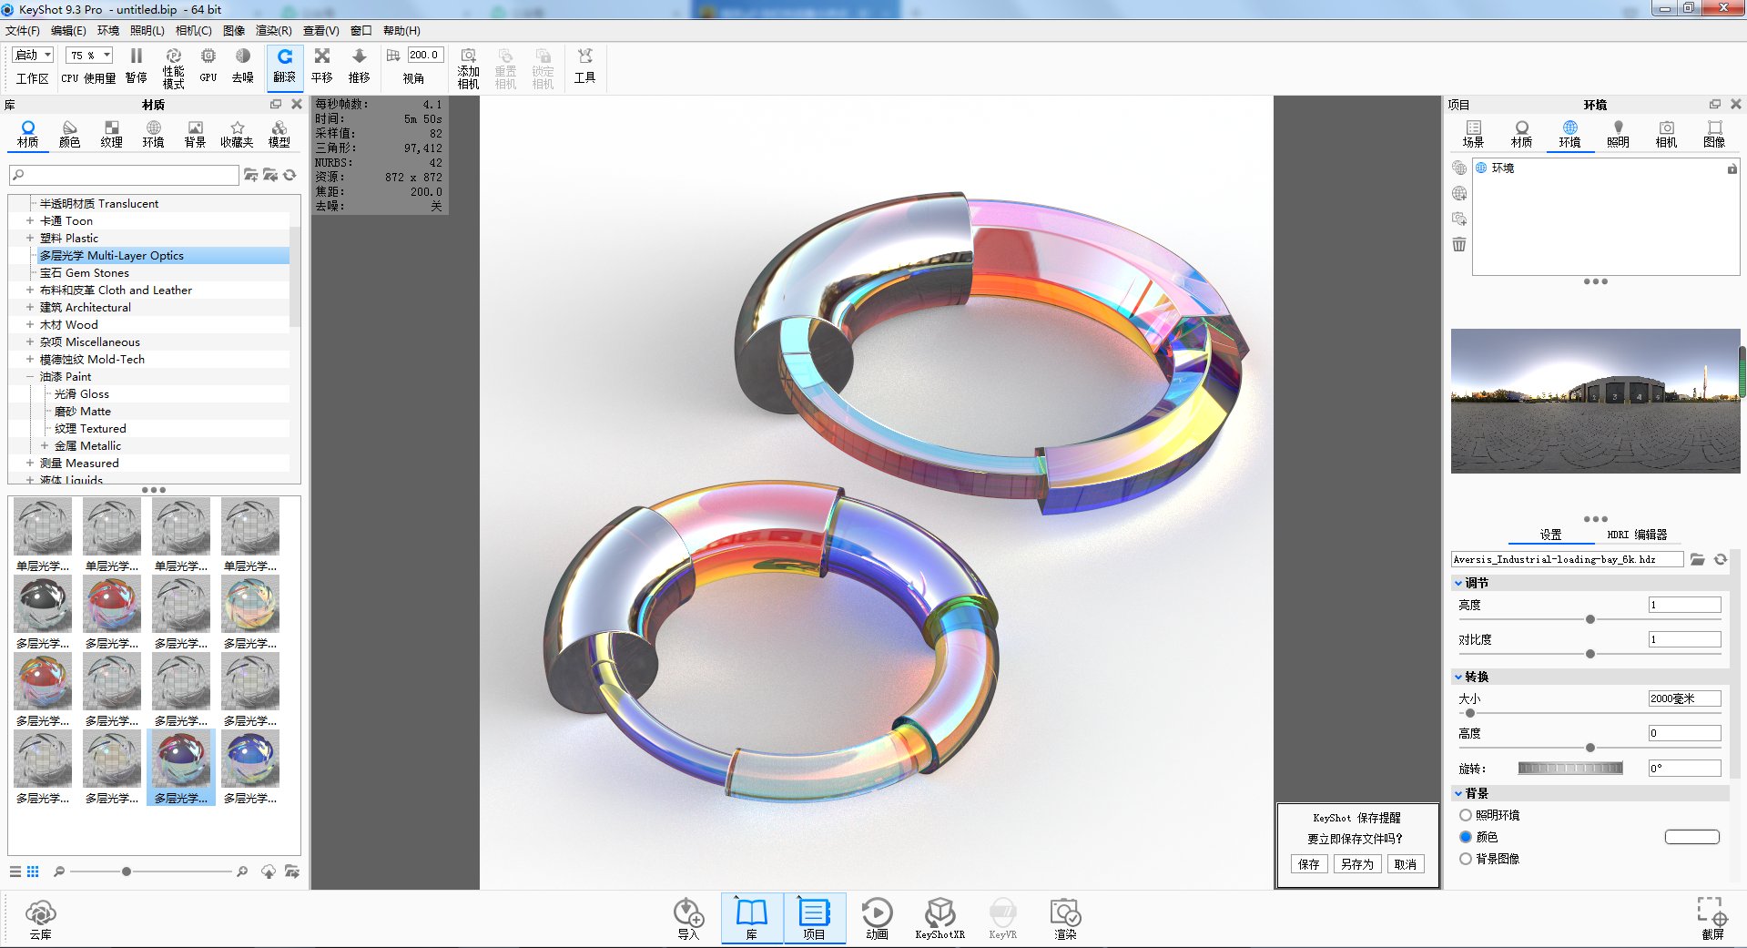Image resolution: width=1747 pixels, height=948 pixels.
Task: Click the 翻滚 tumble camera tool
Action: (x=285, y=66)
